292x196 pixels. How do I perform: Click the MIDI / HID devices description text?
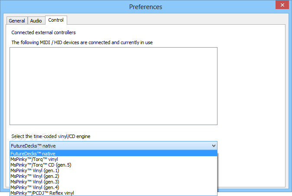pyautogui.click(x=82, y=42)
